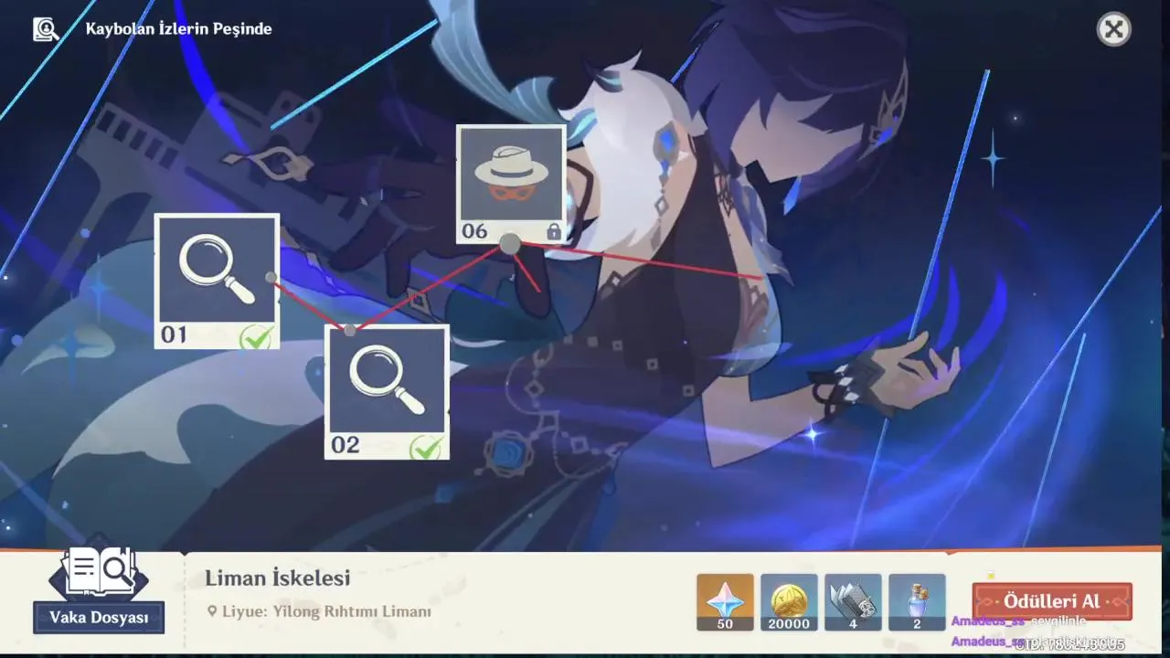1170x658 pixels.
Task: Open clue card 01 with magnifying glass
Action: 217,281
